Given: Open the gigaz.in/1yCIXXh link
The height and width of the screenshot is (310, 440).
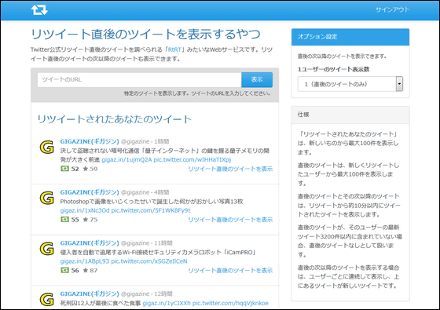Looking at the screenshot, I should click(x=167, y=303).
